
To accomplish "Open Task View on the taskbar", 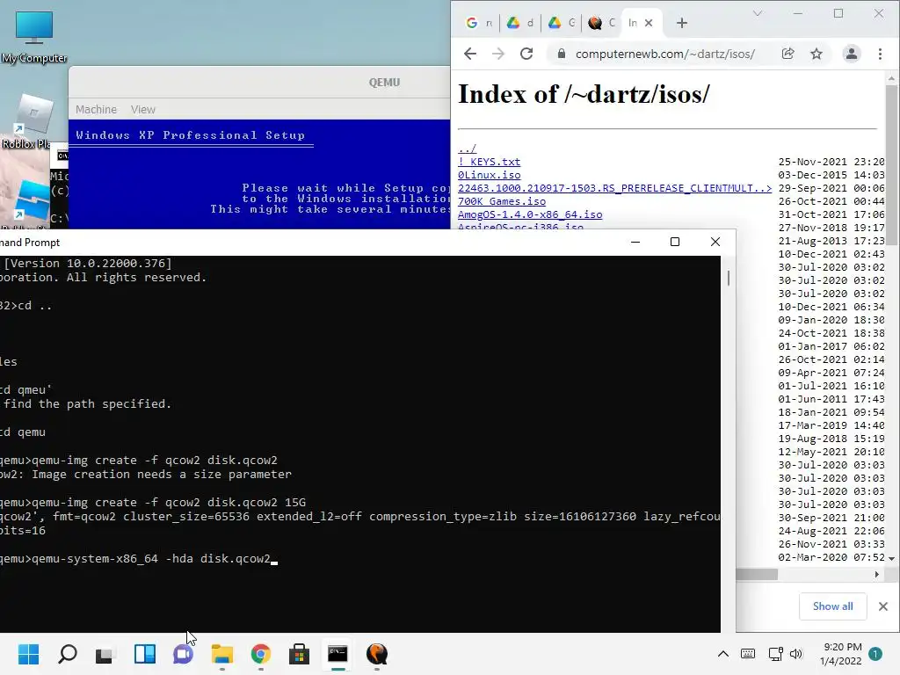I will click(x=105, y=654).
